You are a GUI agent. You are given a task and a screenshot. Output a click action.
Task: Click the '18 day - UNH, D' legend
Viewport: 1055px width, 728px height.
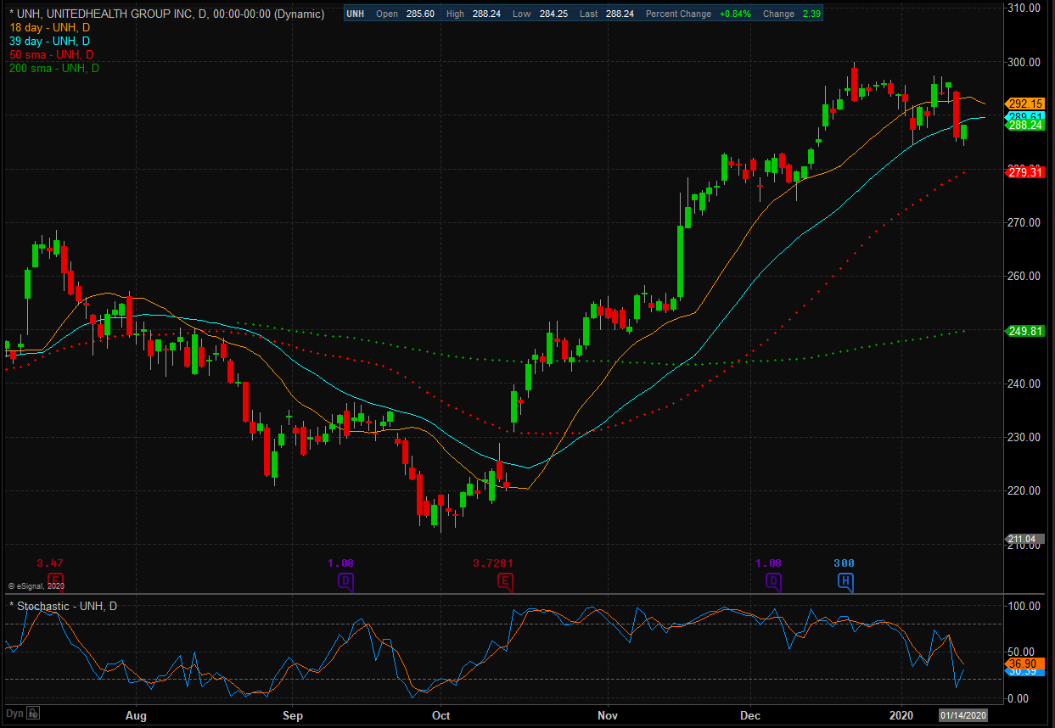click(48, 28)
